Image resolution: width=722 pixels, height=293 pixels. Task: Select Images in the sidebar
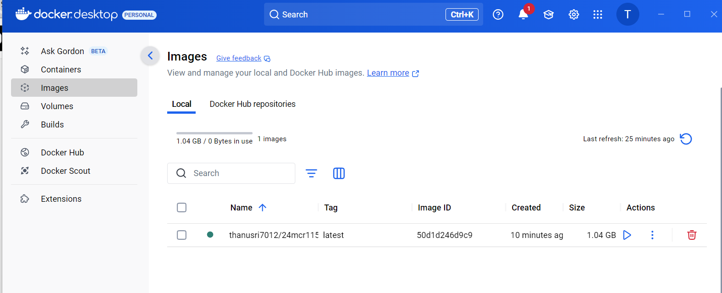[74, 88]
